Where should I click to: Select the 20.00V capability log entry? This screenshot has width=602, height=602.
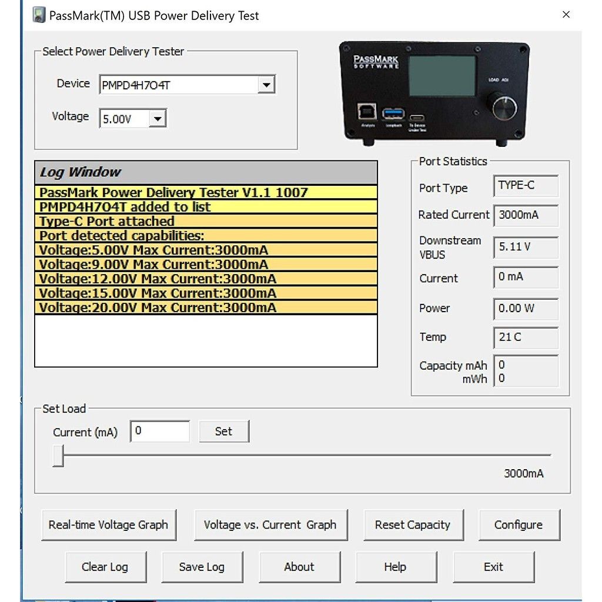[x=206, y=307]
